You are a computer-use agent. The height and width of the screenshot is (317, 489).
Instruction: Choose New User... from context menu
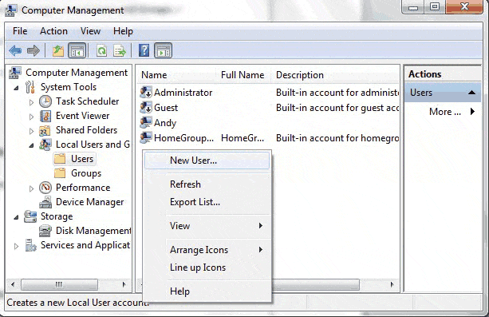[x=207, y=160]
